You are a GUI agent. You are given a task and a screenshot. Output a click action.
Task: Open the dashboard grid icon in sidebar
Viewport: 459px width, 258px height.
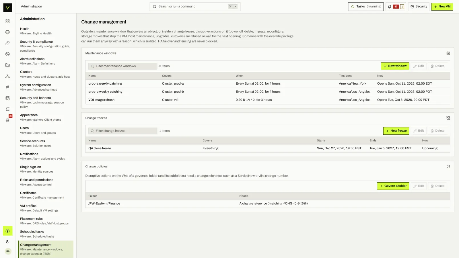7,21
